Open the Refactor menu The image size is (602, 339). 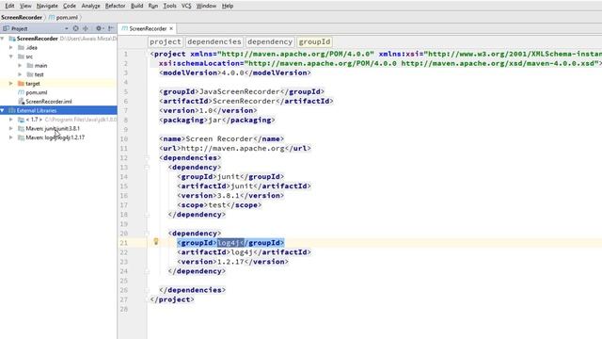tap(115, 6)
